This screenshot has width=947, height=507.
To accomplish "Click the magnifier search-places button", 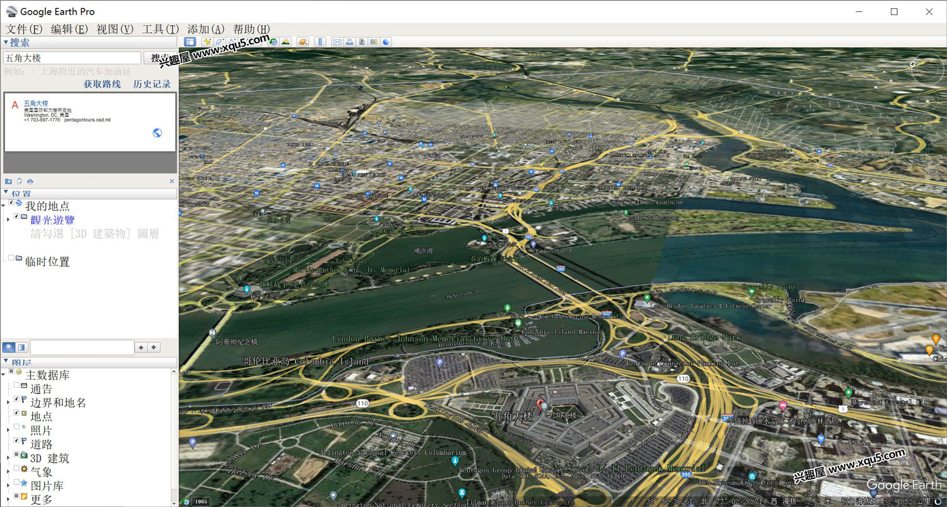I will point(9,347).
